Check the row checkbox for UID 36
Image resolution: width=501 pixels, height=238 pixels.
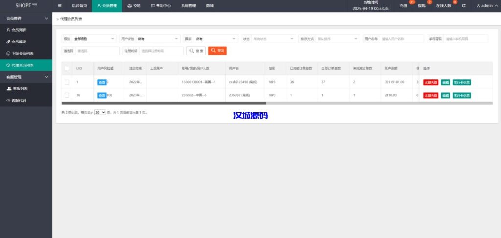pos(67,95)
